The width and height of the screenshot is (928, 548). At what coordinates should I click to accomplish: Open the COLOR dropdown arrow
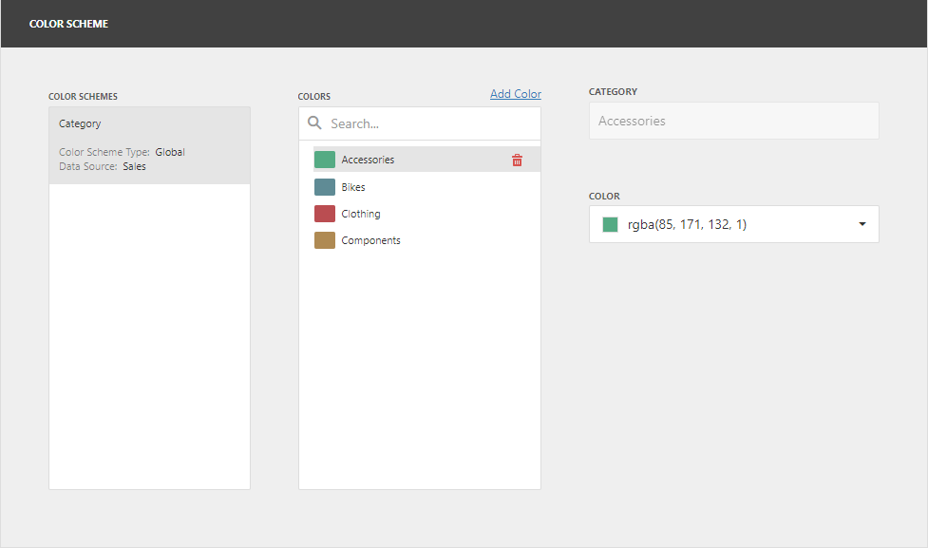pos(862,223)
